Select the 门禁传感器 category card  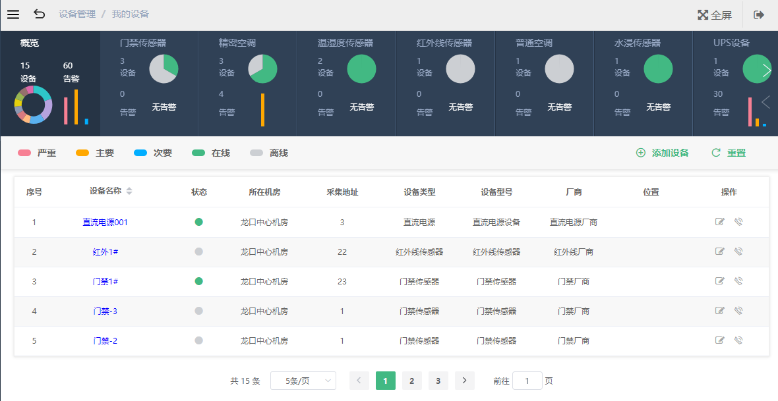(x=149, y=83)
